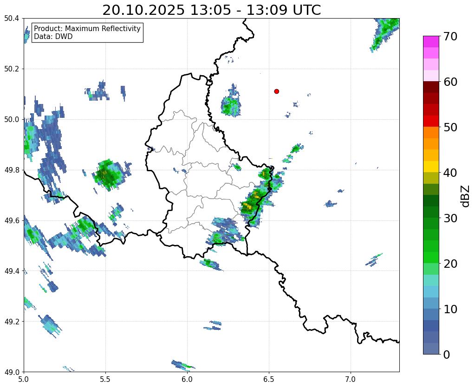Click the 50.4 latitude axis label
Screen dimensions: 475x387
coord(12,19)
